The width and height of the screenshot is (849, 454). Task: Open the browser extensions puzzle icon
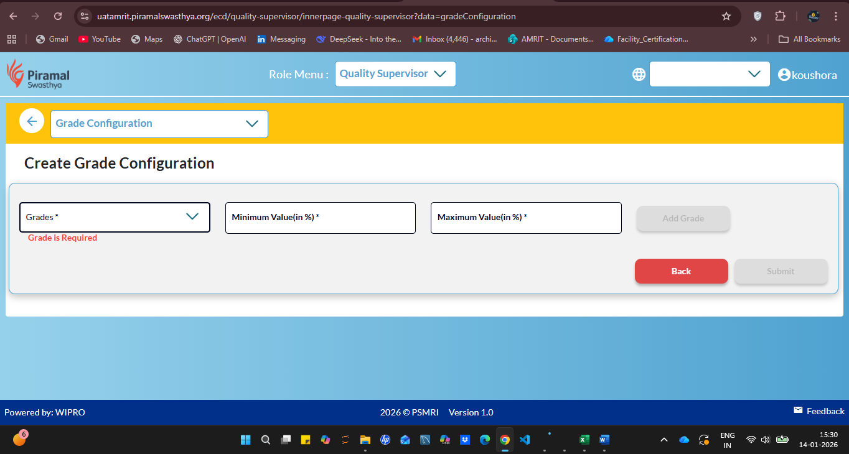[x=780, y=16]
